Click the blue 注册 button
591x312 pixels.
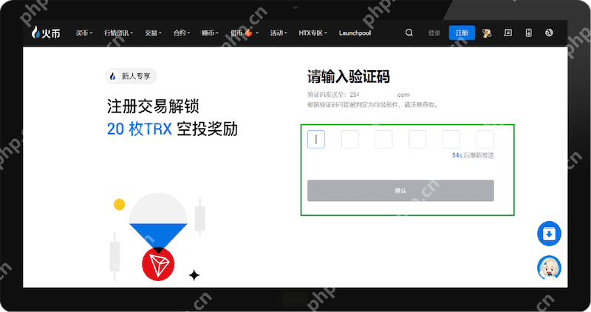[x=462, y=33]
